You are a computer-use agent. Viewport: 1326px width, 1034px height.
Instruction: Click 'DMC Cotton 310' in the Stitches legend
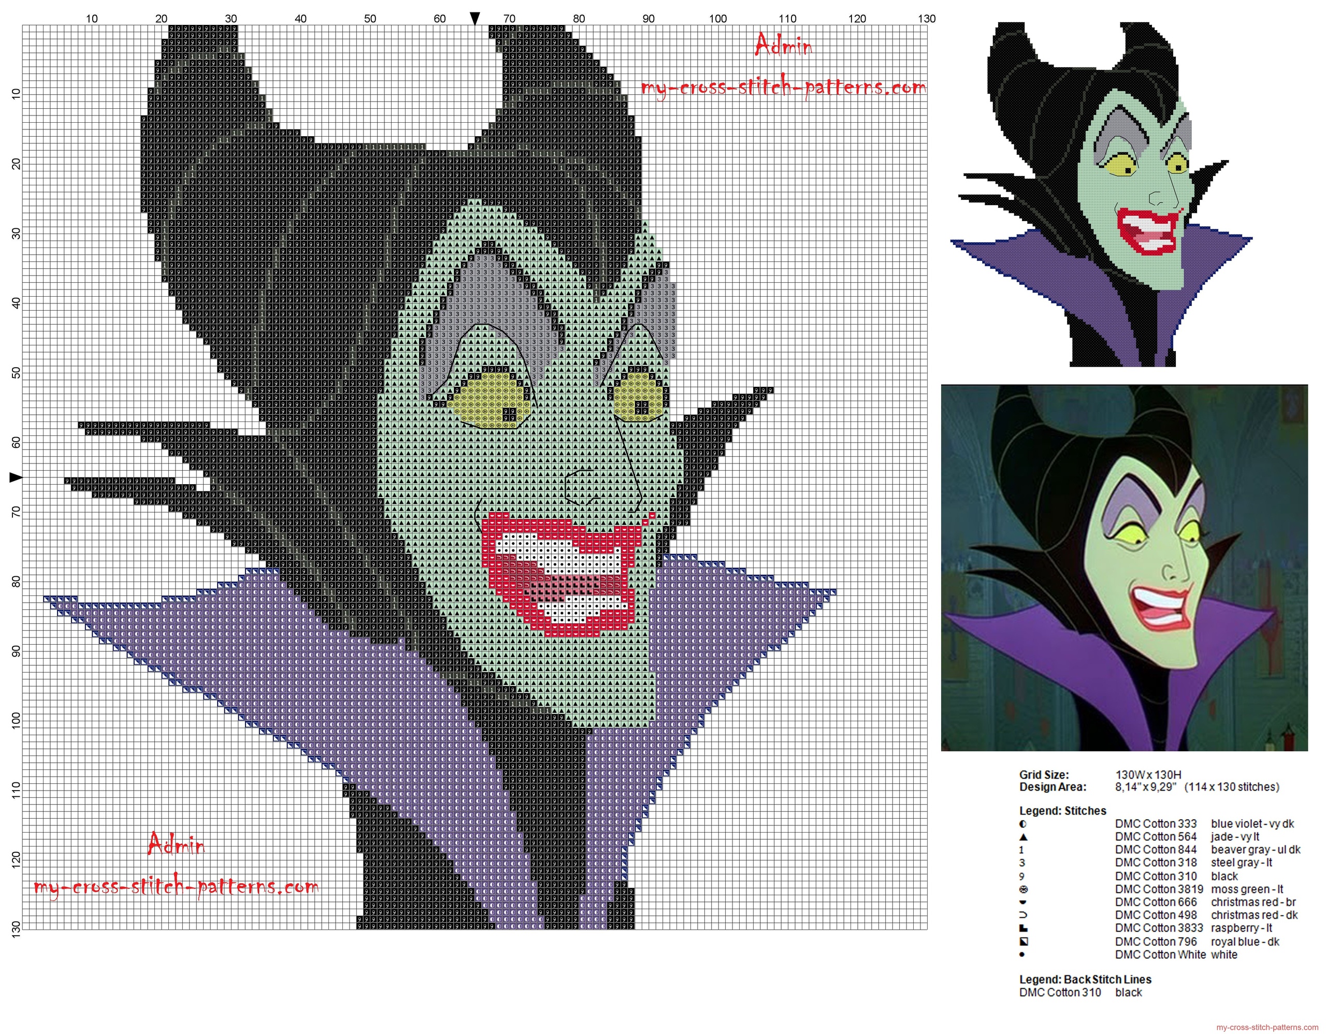click(x=1156, y=876)
